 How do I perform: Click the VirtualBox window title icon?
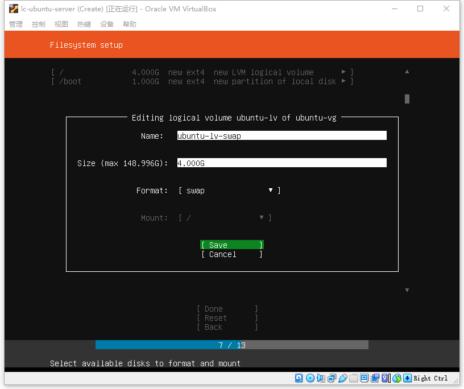point(13,9)
